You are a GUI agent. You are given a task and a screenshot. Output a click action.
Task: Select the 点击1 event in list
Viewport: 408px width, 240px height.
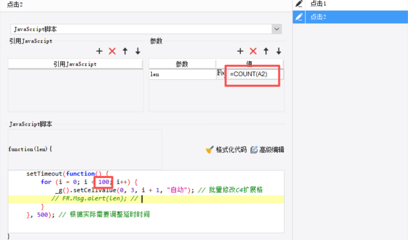[356, 4]
